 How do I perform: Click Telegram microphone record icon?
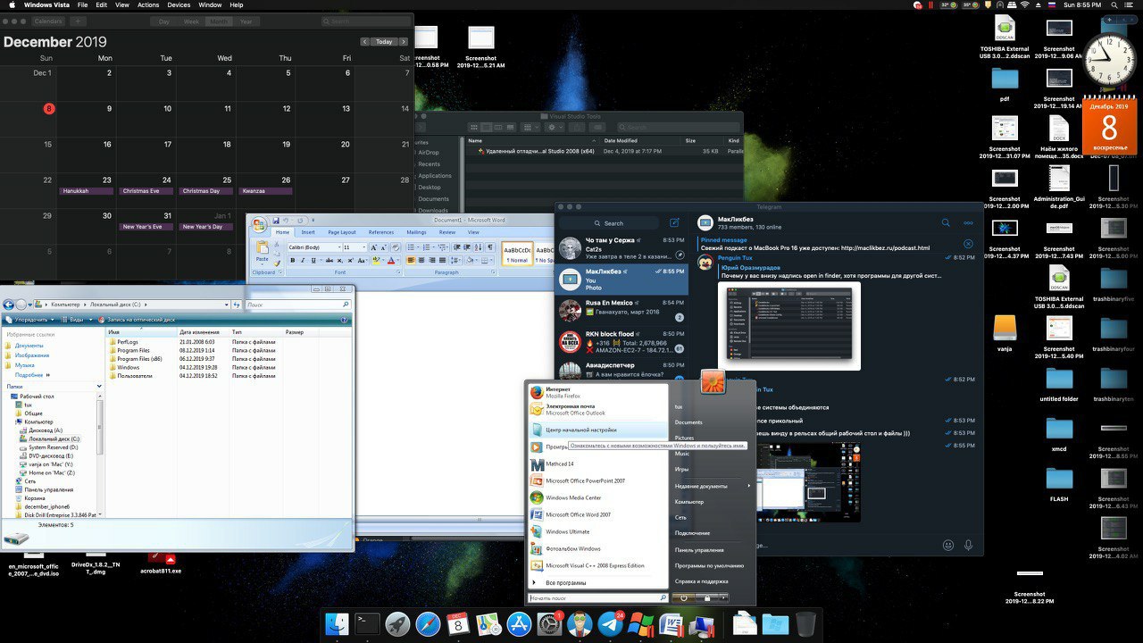coord(968,545)
